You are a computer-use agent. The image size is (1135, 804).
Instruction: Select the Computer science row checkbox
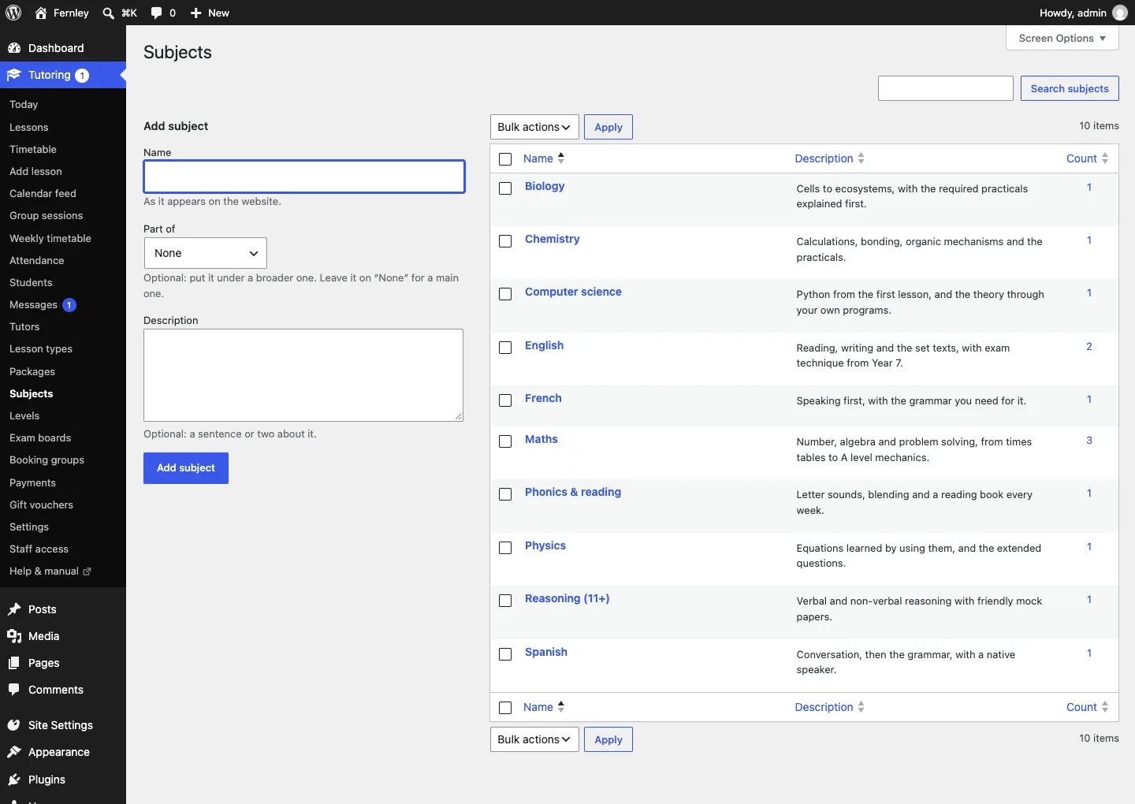click(505, 294)
